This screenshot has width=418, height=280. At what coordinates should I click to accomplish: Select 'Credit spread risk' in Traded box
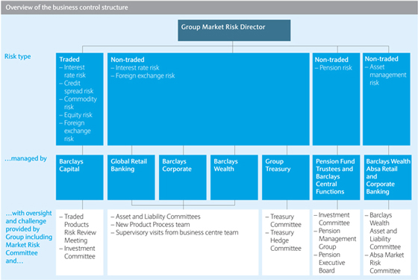76,87
